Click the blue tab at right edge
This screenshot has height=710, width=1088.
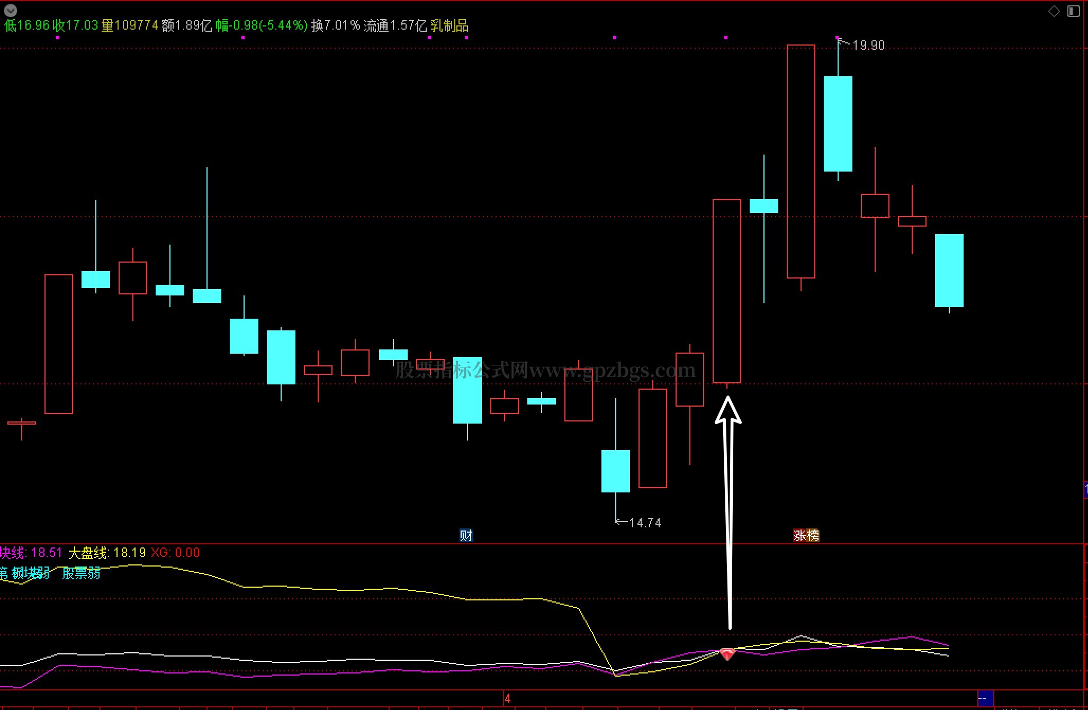(1085, 490)
